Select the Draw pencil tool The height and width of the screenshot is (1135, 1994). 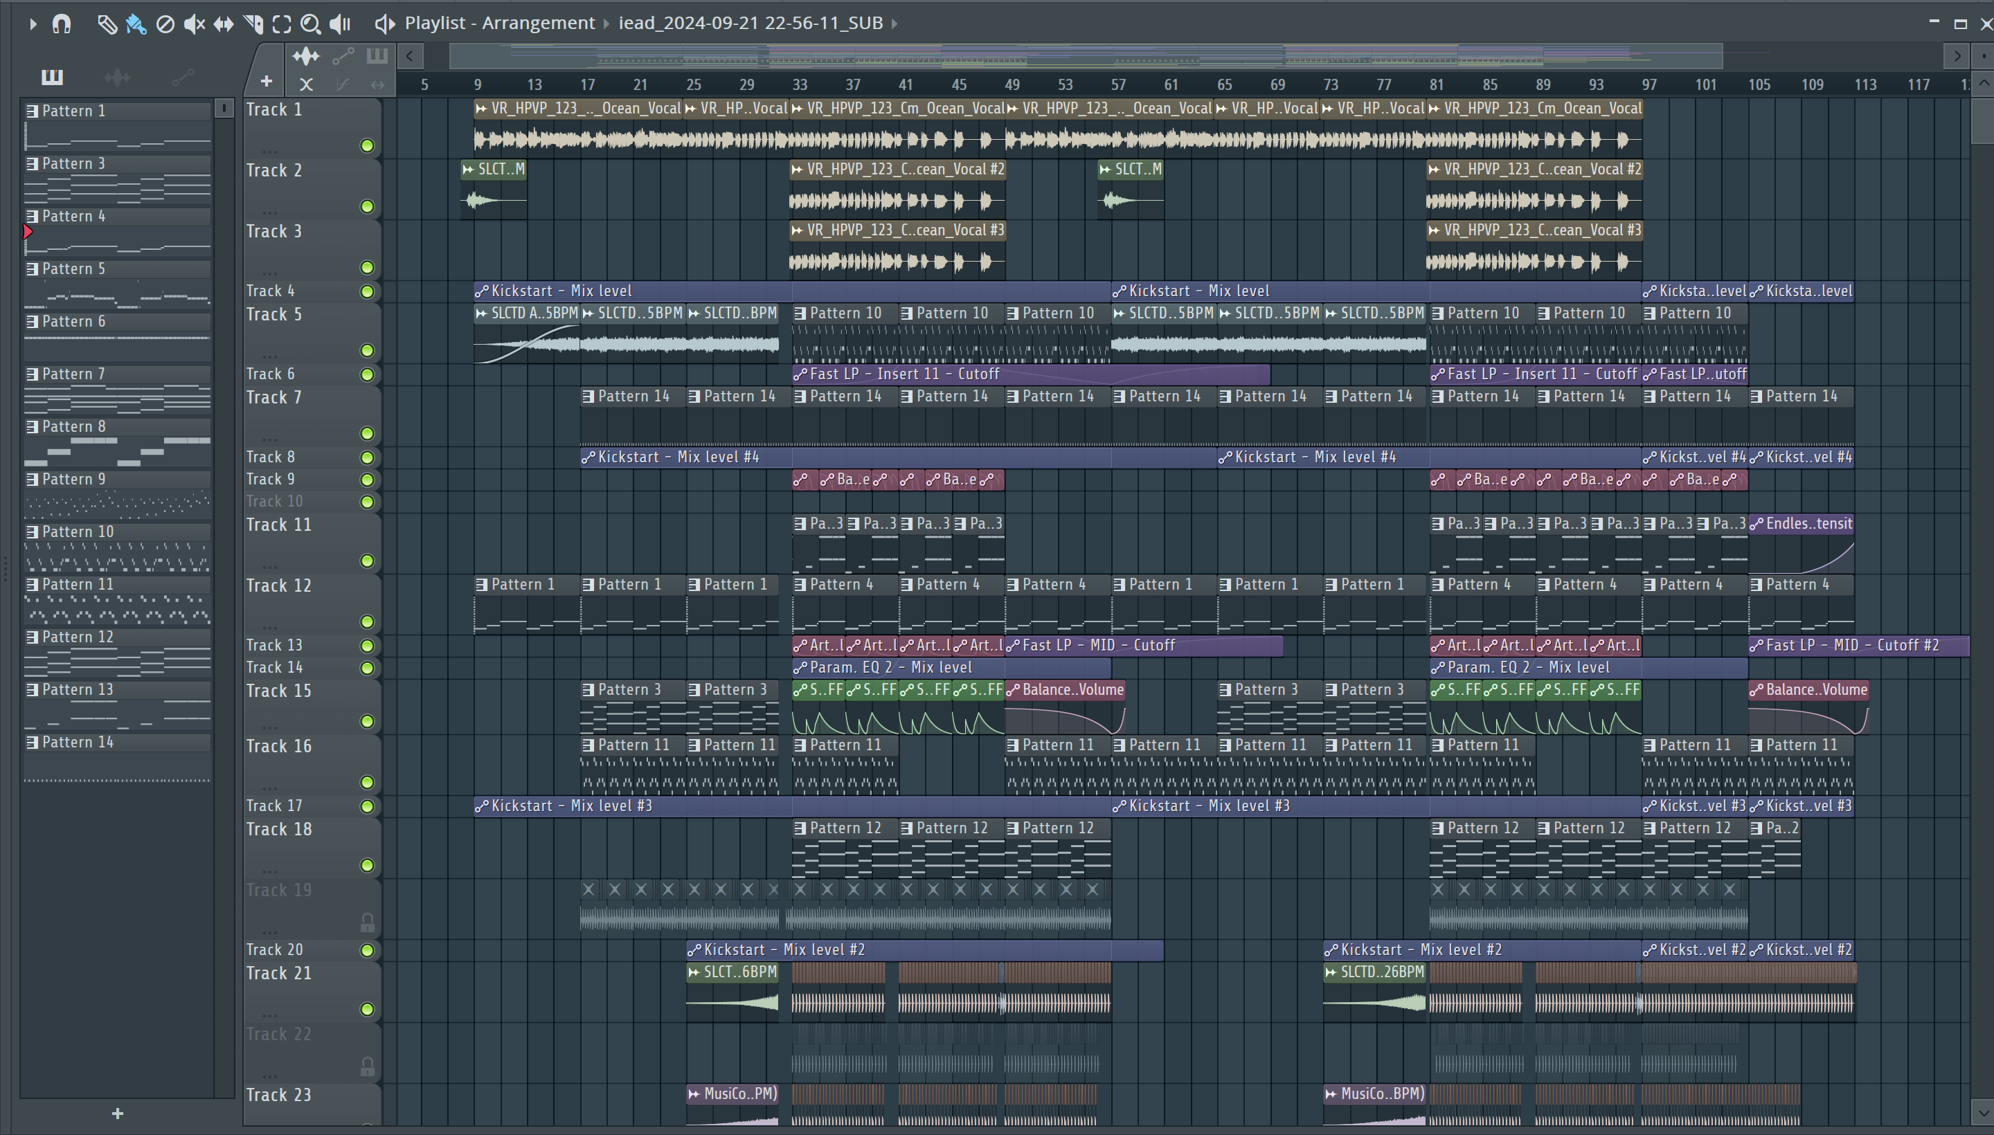tap(107, 24)
